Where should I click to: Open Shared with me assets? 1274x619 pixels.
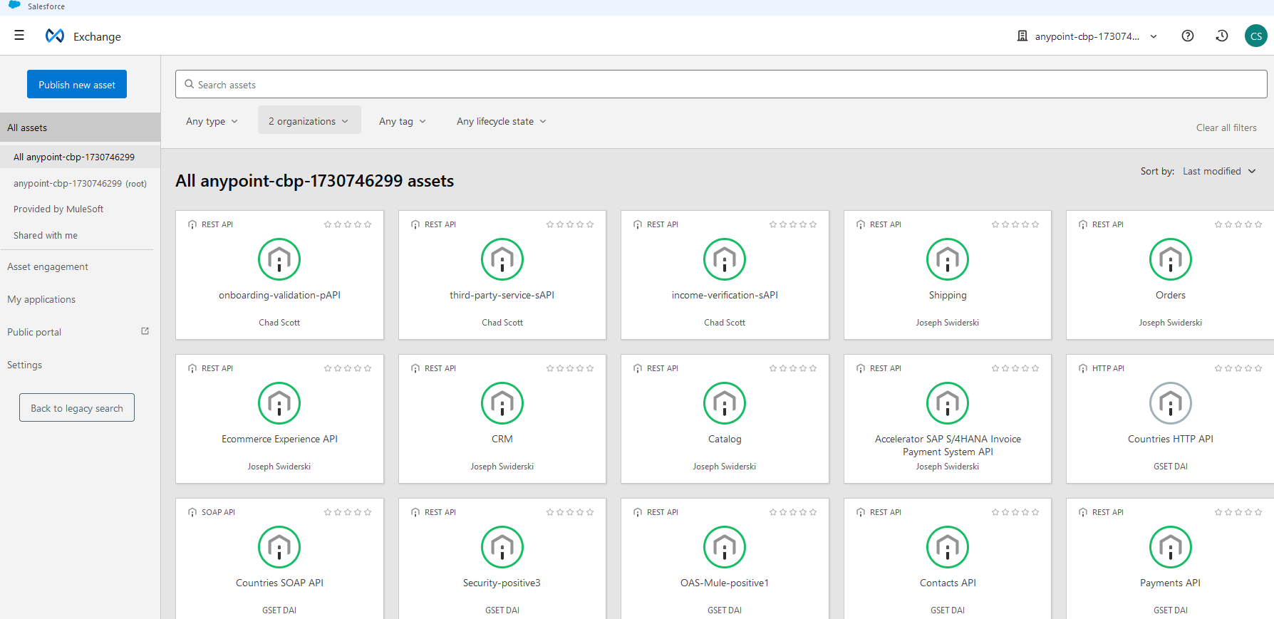46,236
